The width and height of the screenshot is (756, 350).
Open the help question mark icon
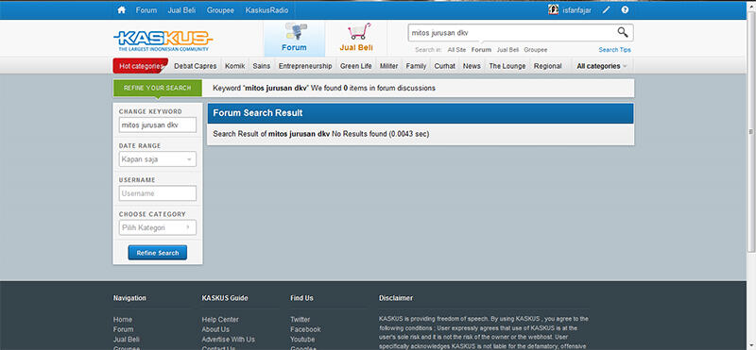click(625, 9)
